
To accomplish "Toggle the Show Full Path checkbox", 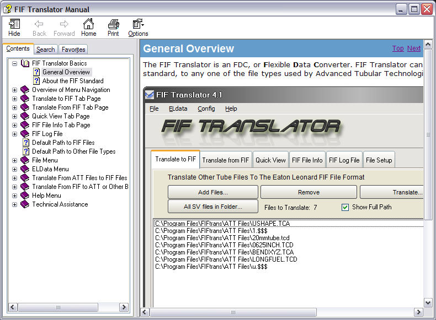I will 345,207.
